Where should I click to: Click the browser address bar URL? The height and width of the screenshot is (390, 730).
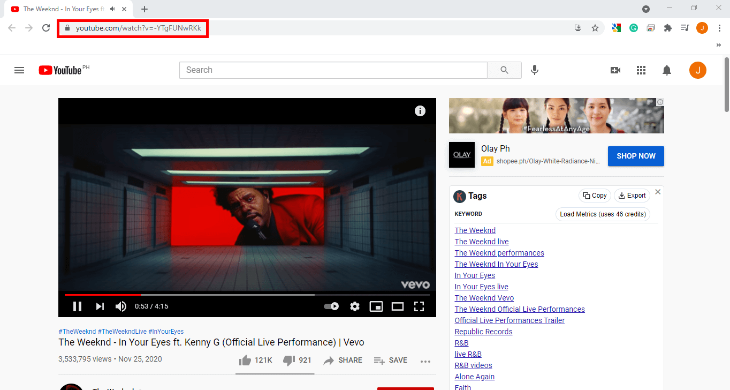138,28
